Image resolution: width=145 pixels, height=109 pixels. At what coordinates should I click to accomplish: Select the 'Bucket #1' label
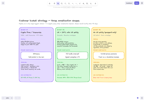tap(24, 30)
